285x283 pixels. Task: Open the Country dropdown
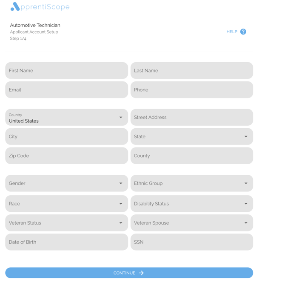tap(66, 118)
